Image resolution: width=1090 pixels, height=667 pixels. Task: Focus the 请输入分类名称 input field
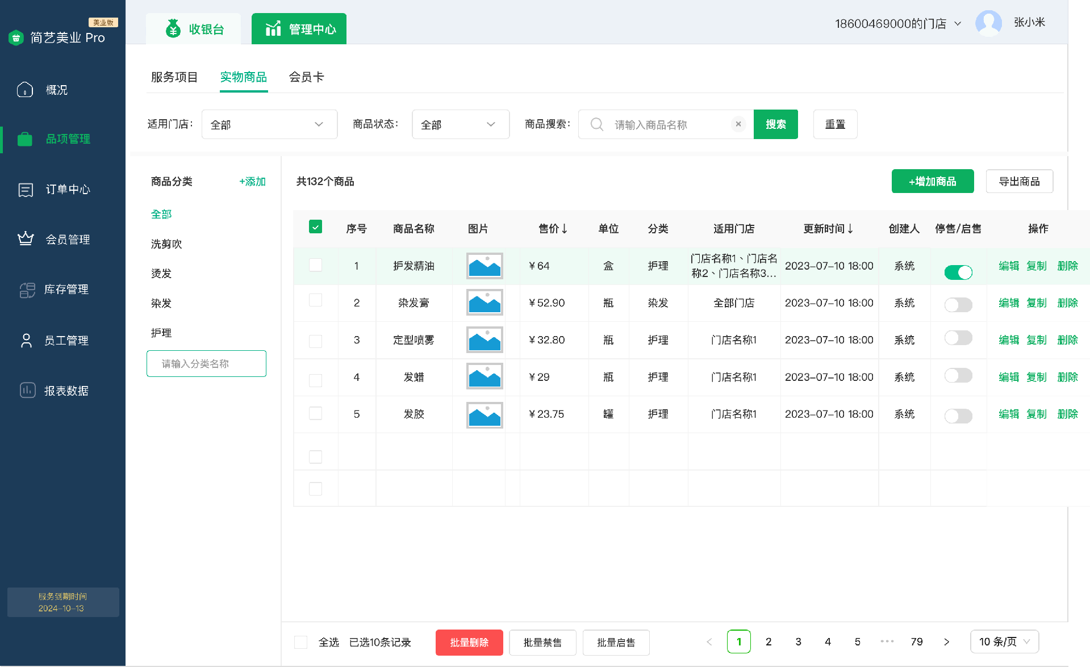[206, 364]
